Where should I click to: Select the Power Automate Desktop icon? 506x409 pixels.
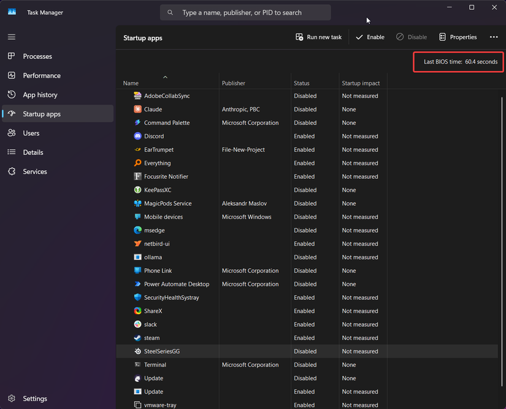point(138,284)
